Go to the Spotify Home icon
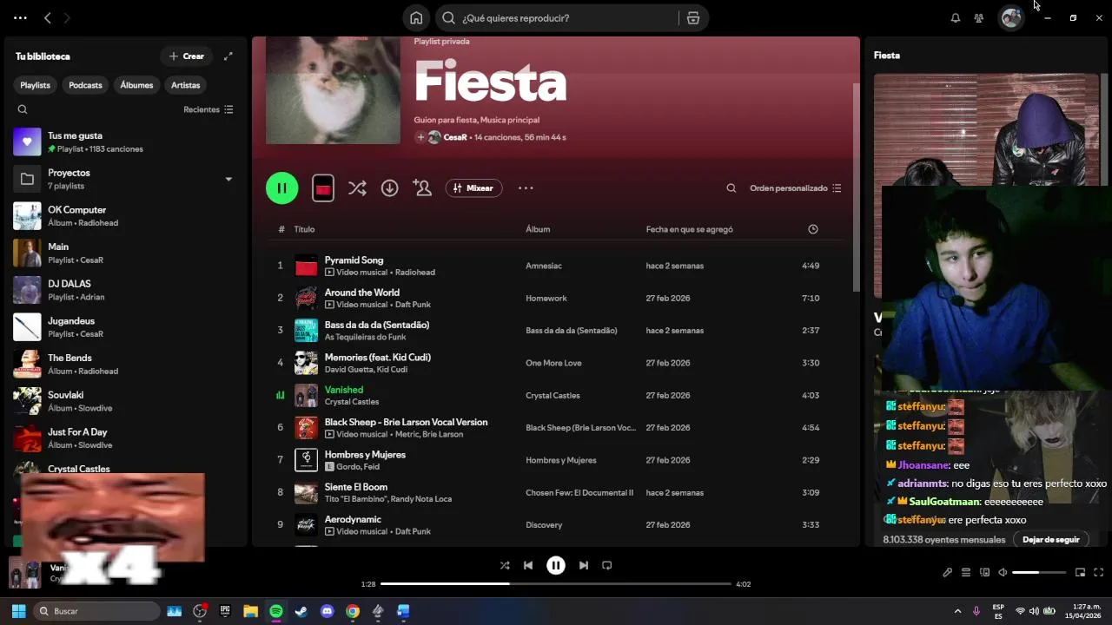The image size is (1112, 625). [x=416, y=17]
